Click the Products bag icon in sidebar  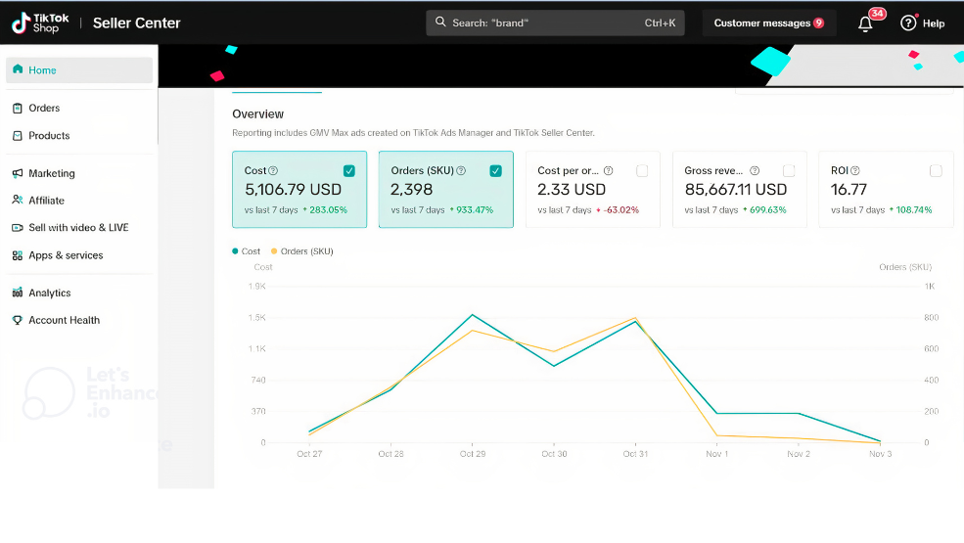coord(18,136)
